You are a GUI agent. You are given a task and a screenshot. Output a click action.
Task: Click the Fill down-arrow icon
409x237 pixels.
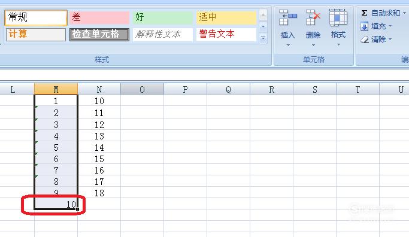click(365, 26)
